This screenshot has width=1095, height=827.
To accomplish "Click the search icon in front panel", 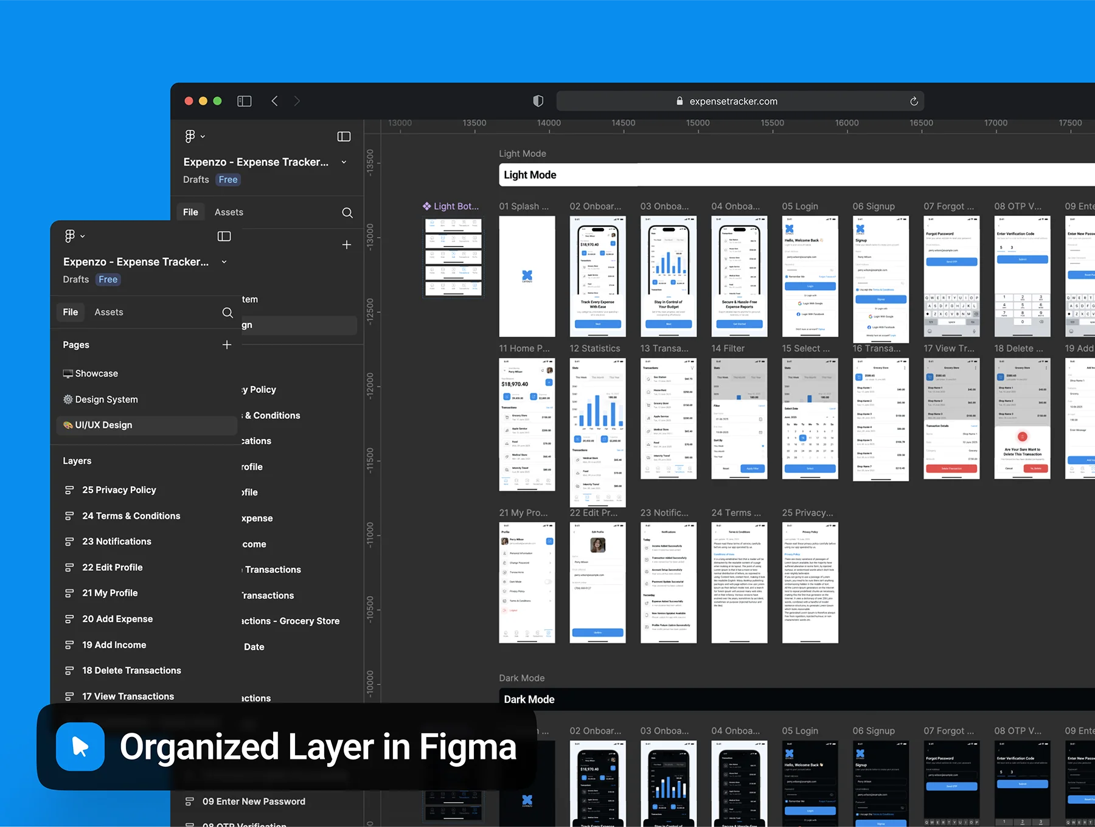I will (x=228, y=313).
